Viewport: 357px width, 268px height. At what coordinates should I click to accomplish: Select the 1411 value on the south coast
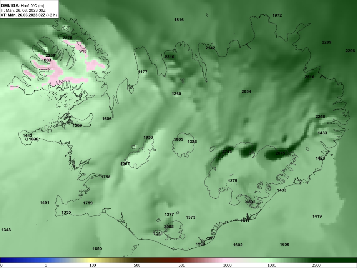point(245,221)
